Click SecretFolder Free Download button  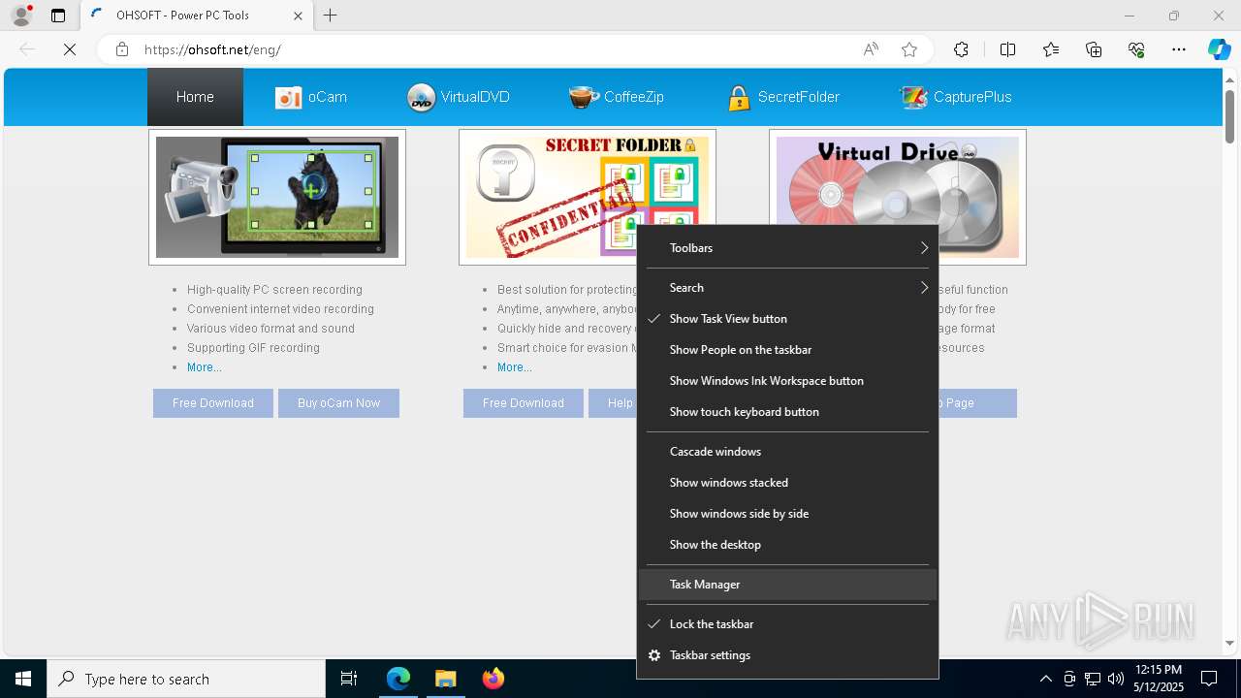pyautogui.click(x=524, y=403)
